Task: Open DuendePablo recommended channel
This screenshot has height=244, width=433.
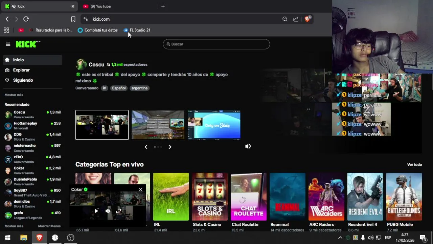Action: (32, 182)
